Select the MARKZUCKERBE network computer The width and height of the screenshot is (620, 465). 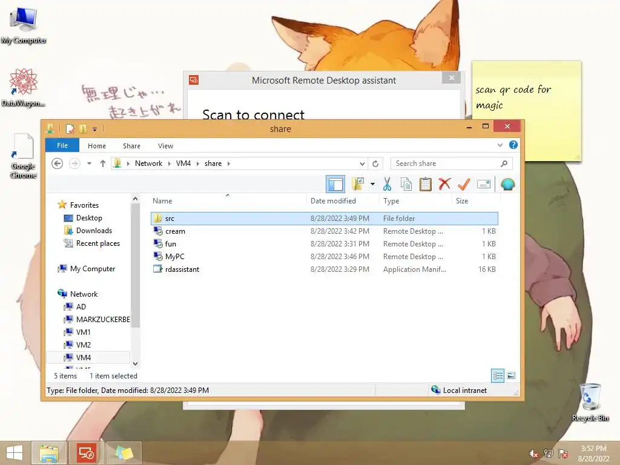pyautogui.click(x=97, y=319)
